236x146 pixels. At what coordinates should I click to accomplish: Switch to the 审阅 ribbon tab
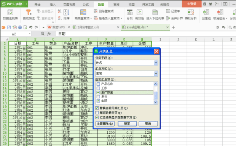point(116,5)
